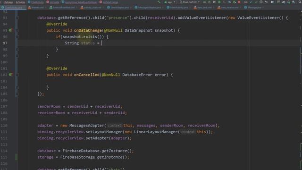
Task: Click the fold end marker at line 105
Action: tap(17, 93)
